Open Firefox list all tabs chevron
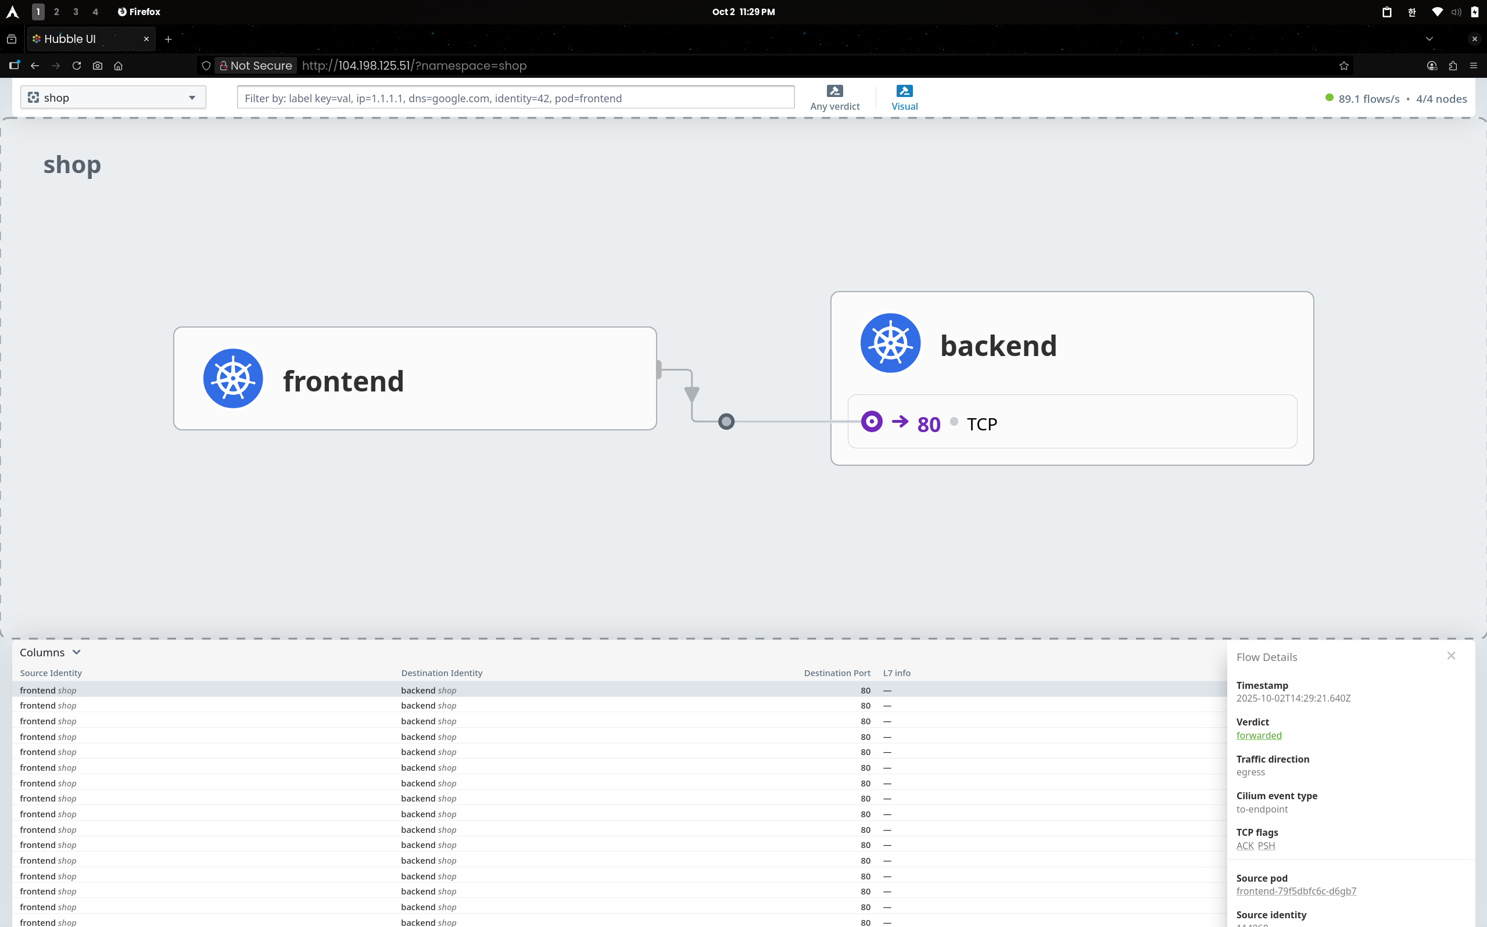This screenshot has width=1487, height=927. click(1429, 38)
